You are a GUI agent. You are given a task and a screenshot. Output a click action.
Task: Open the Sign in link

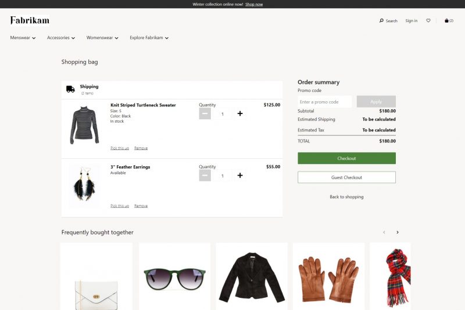point(412,21)
